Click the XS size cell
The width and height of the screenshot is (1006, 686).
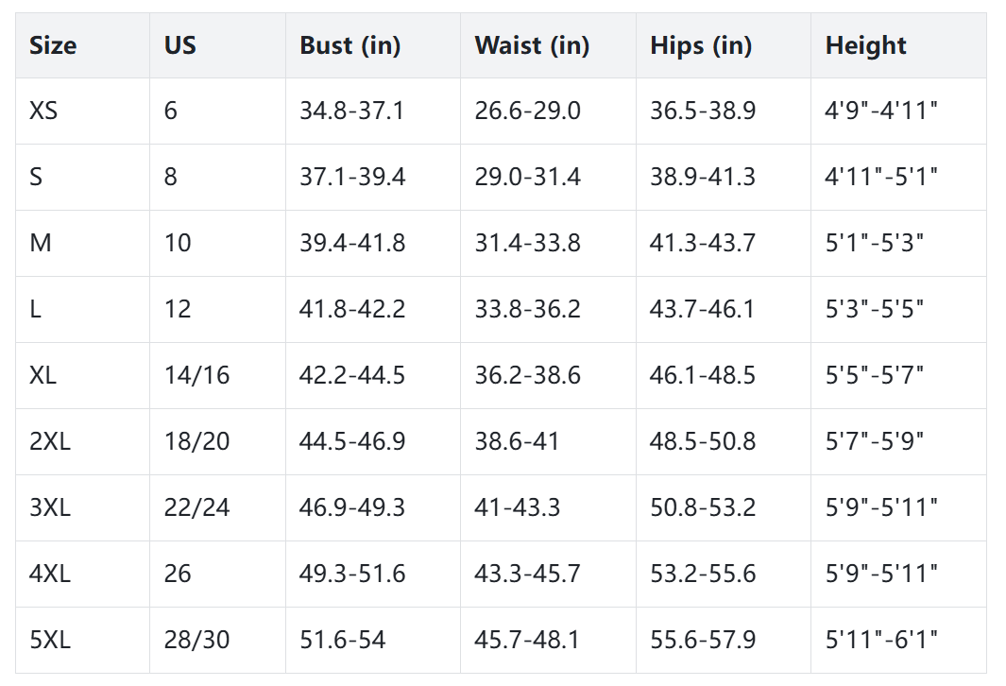[43, 111]
